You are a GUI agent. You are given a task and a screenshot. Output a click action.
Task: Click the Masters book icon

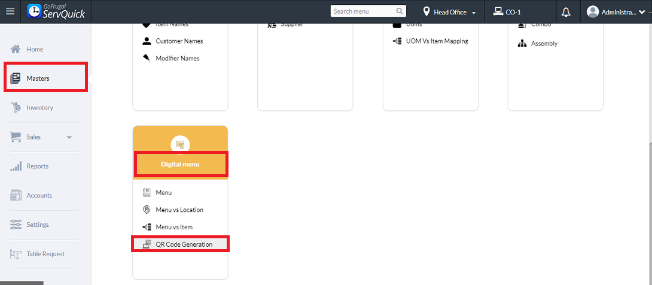tap(16, 78)
